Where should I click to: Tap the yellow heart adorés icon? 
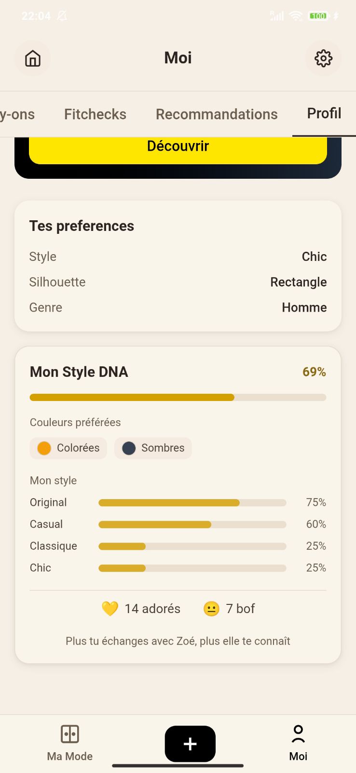pyautogui.click(x=110, y=608)
